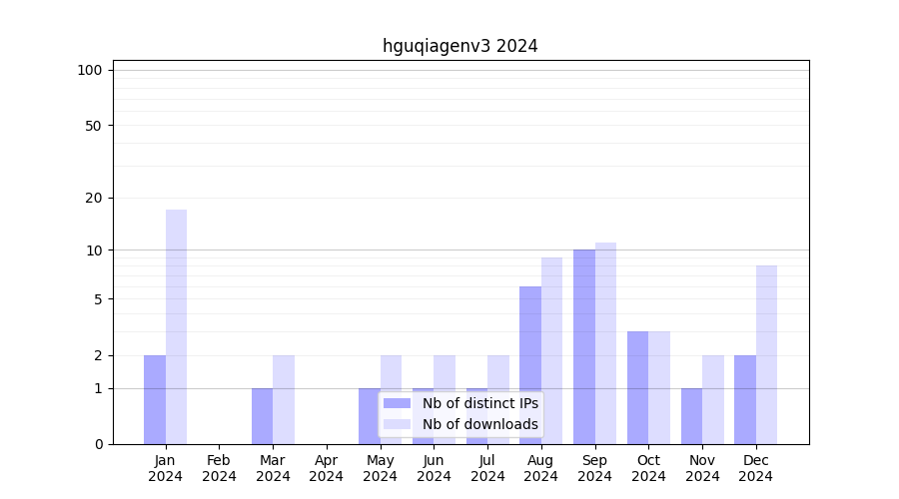
Task: Click the light blue downloads legend swatch
Action: (397, 424)
